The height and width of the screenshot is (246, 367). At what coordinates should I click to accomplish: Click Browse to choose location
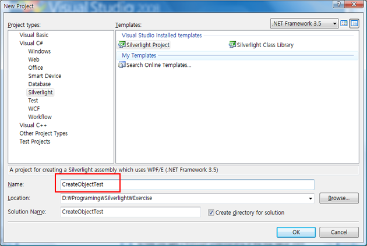(x=339, y=198)
